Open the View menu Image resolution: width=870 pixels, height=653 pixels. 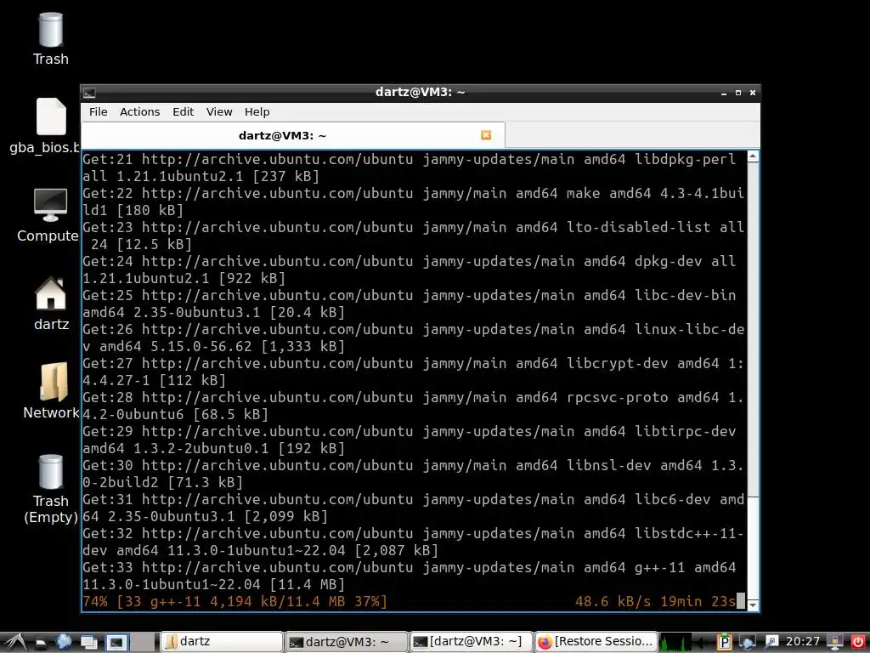click(219, 111)
